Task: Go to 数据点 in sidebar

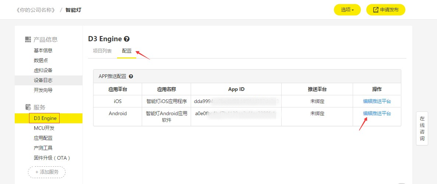Action: click(x=41, y=60)
